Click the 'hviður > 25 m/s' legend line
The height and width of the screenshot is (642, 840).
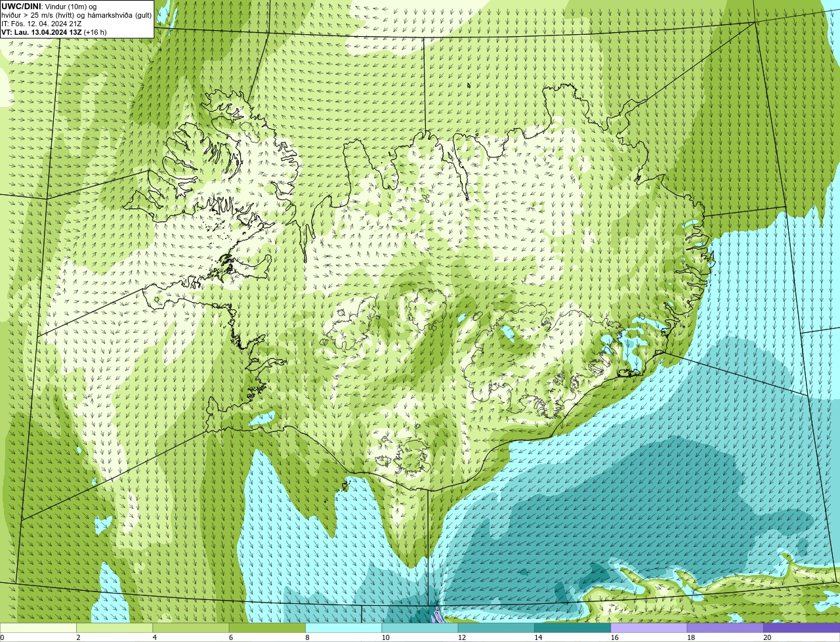pyautogui.click(x=76, y=15)
